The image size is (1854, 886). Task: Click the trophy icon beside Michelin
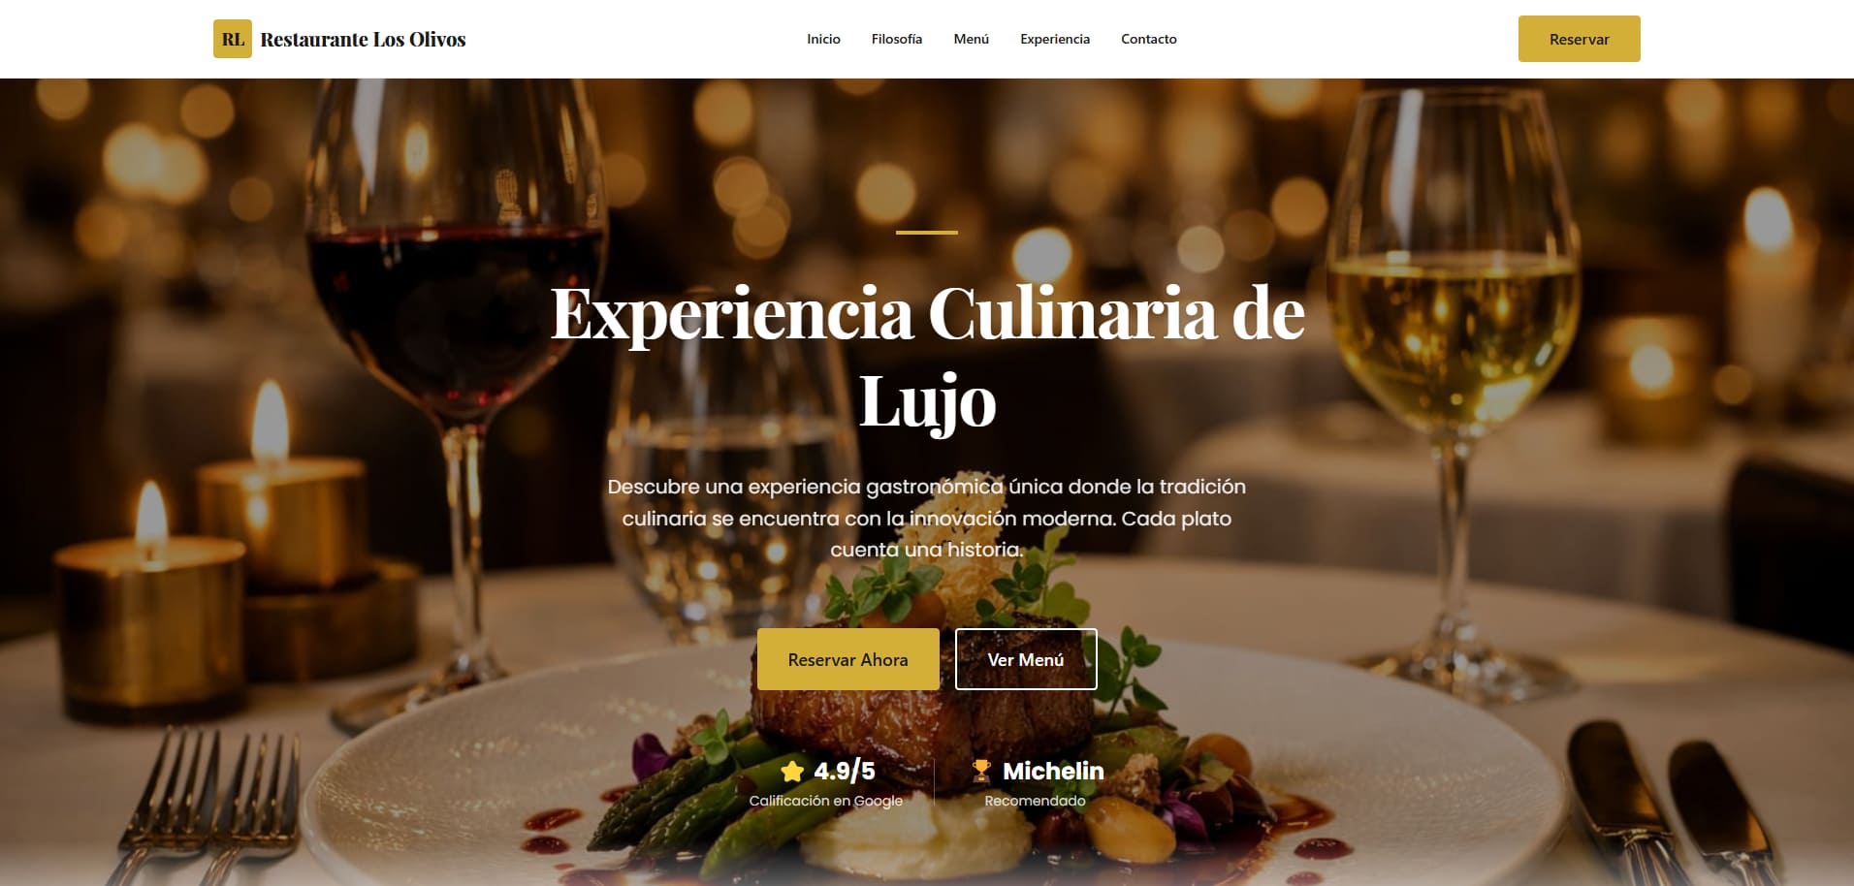[981, 771]
